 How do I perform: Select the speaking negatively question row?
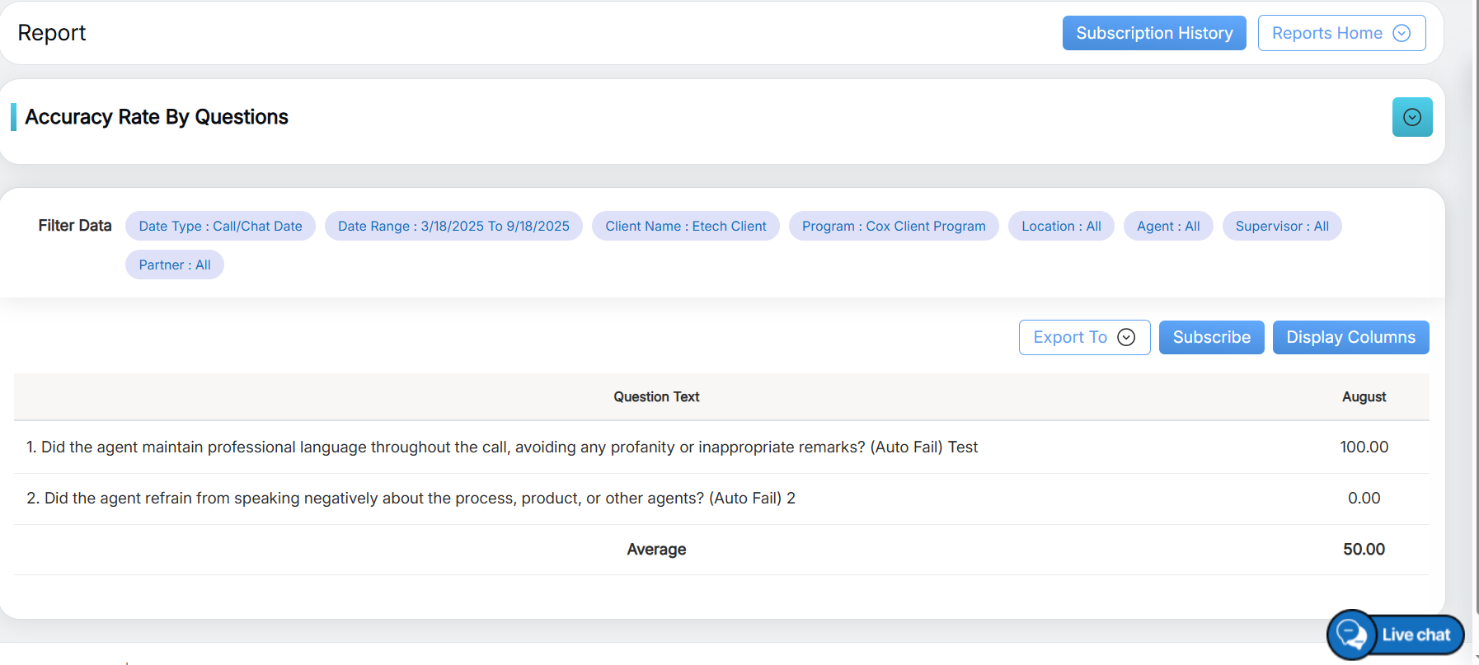[x=411, y=499]
